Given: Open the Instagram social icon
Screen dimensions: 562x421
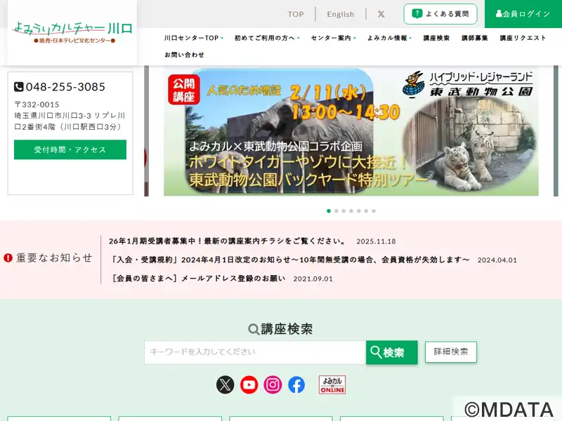Looking at the screenshot, I should [273, 385].
